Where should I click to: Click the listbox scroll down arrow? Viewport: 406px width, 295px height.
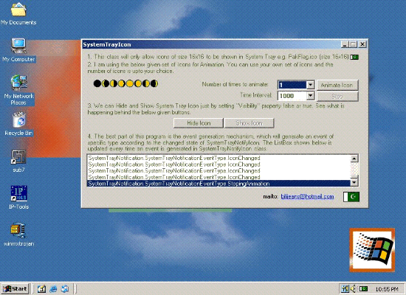[354, 183]
